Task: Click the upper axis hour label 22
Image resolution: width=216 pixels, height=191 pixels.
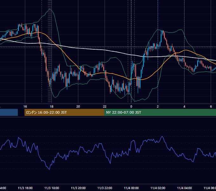Action: point(105,107)
